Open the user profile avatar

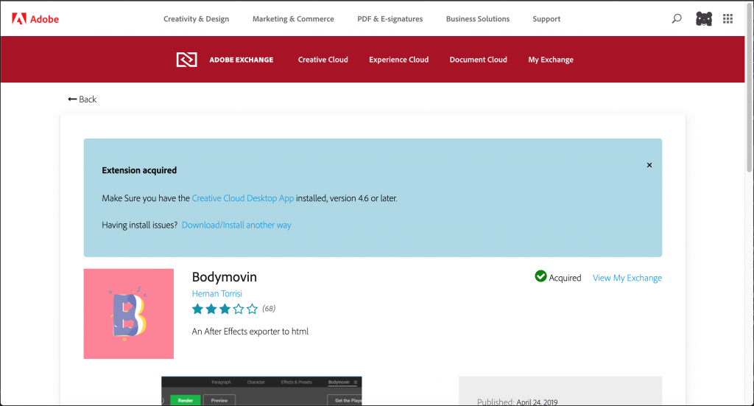click(703, 18)
